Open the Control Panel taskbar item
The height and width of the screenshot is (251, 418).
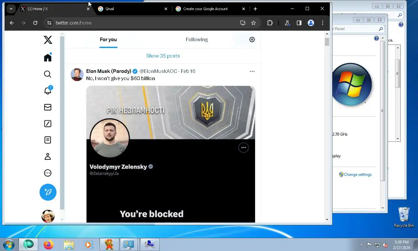(x=129, y=244)
